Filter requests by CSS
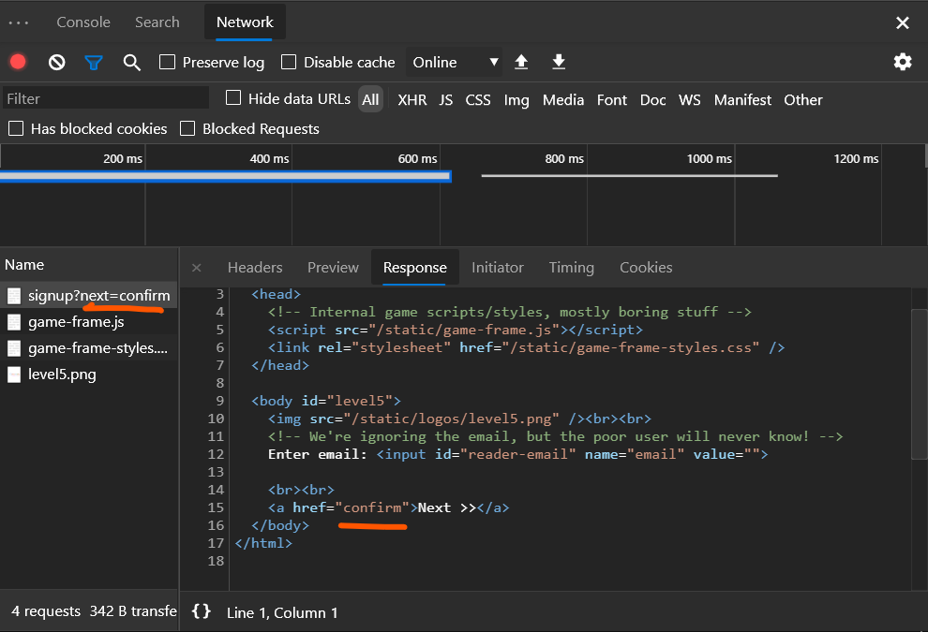928x632 pixels. [x=478, y=100]
